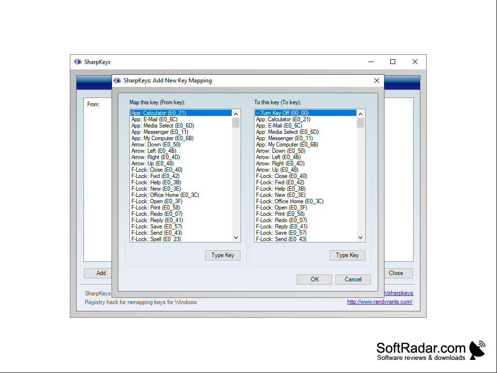Select Arrow: Up in To key list
This screenshot has width=497, height=373.
(305, 170)
